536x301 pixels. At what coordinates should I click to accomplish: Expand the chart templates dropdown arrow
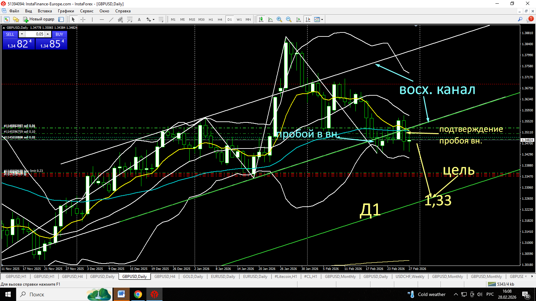tap(322, 19)
